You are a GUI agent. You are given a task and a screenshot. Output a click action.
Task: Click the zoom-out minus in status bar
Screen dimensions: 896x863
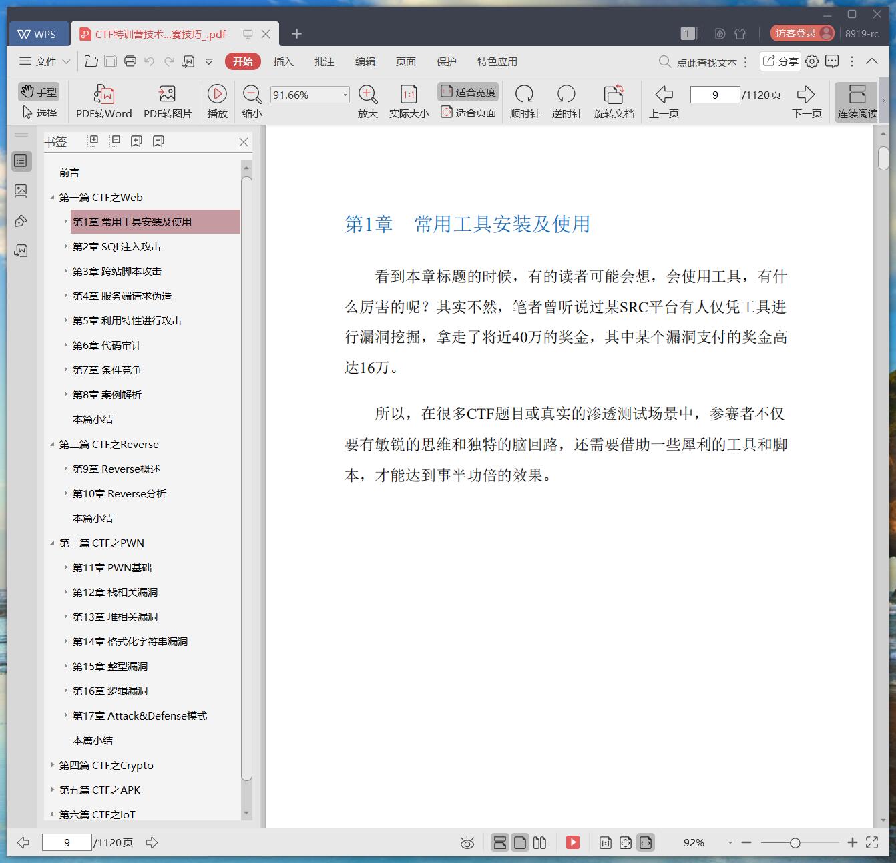point(746,843)
